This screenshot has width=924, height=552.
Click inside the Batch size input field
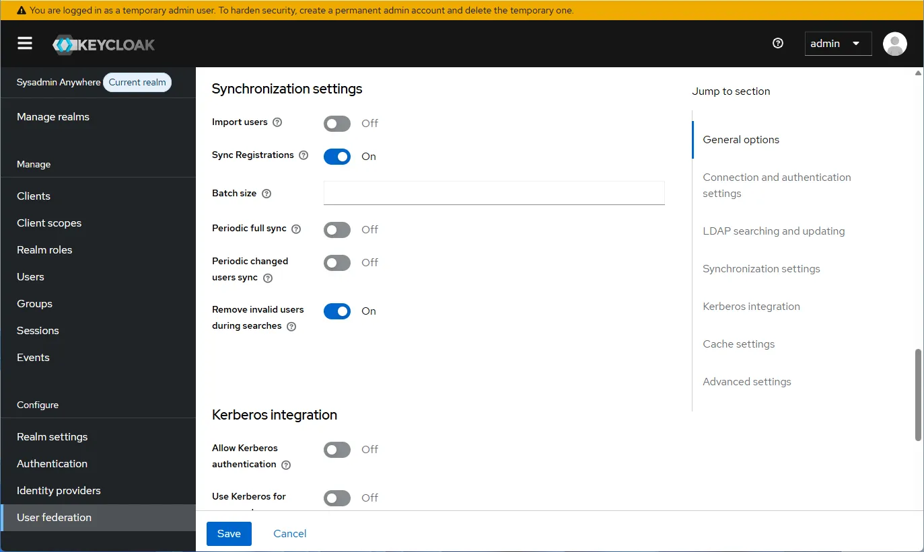click(x=493, y=193)
